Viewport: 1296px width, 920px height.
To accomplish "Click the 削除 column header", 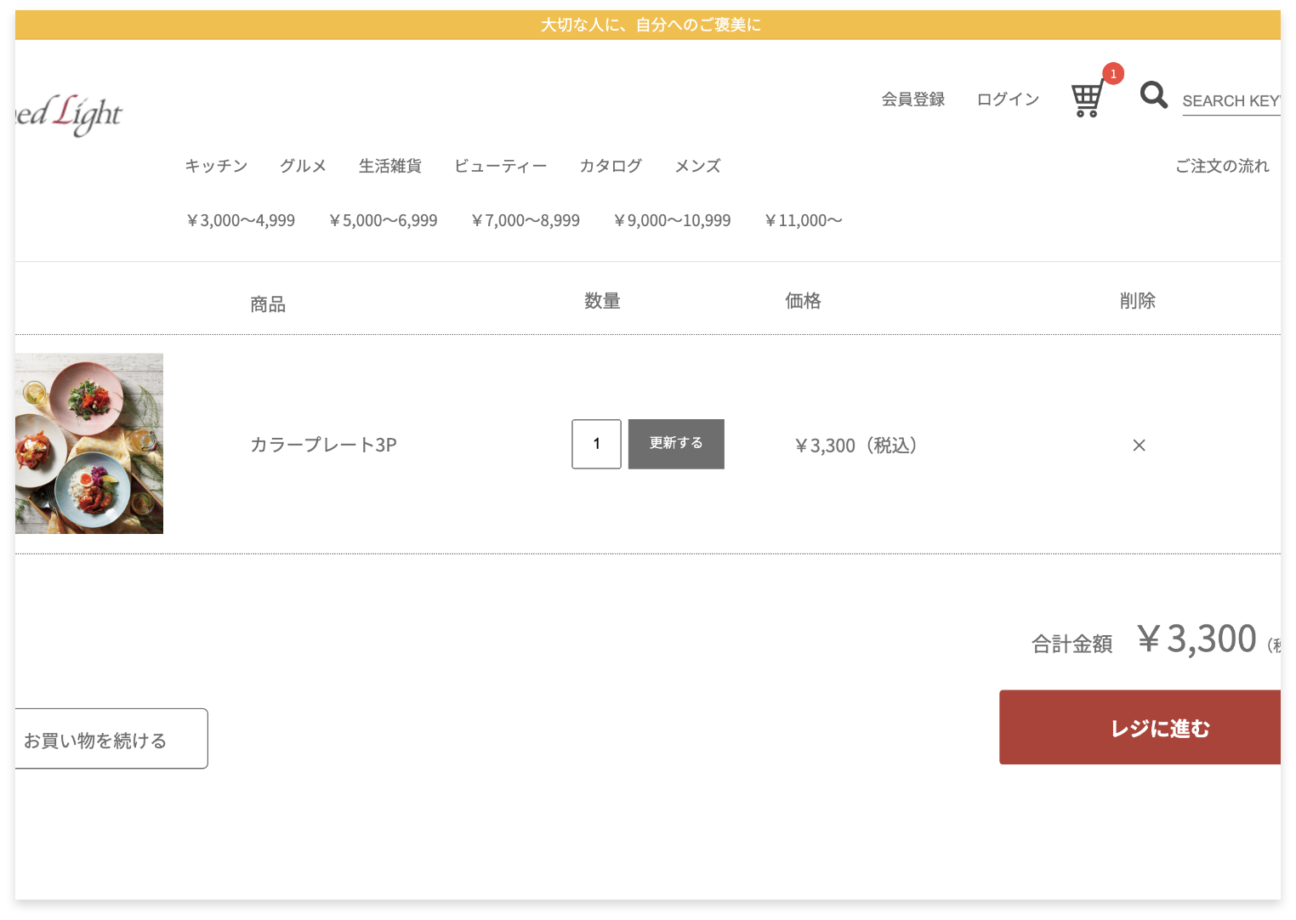I will (1138, 301).
